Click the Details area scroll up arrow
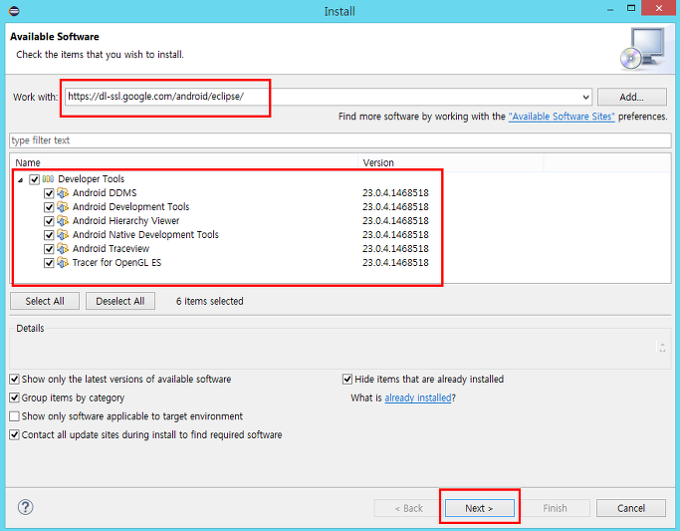680x531 pixels. pyautogui.click(x=662, y=344)
